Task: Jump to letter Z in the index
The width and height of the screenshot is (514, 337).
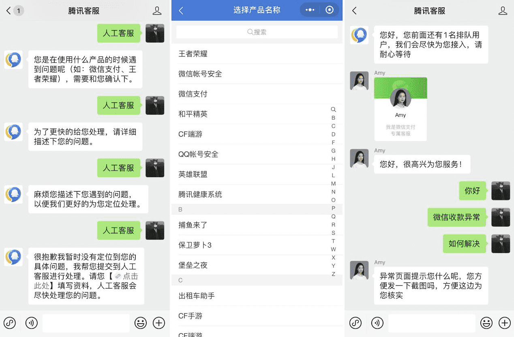Action: click(x=333, y=274)
